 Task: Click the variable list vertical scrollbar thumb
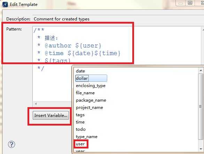201,106
